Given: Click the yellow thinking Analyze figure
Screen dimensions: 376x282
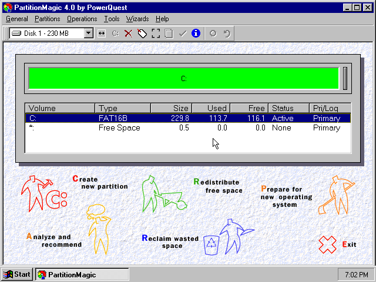Looking at the screenshot, I should 99,229.
